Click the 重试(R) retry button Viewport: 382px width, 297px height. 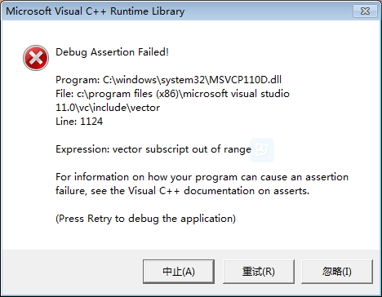(x=259, y=272)
